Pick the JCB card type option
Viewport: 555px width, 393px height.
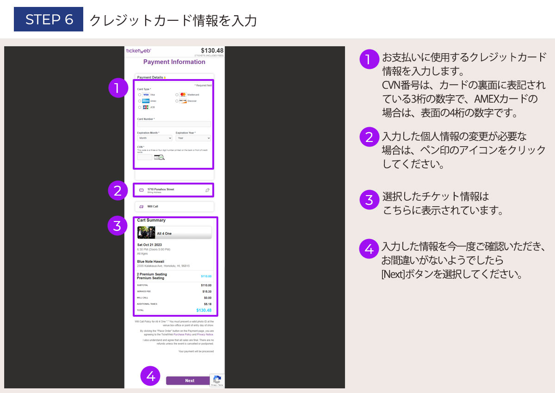[x=140, y=107]
